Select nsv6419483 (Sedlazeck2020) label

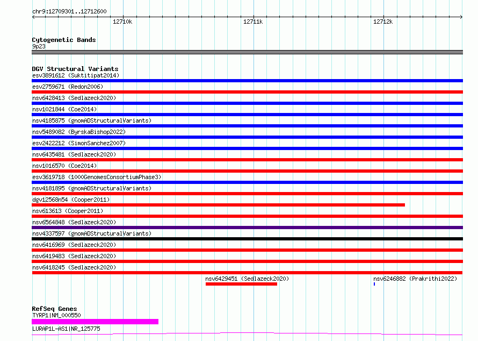74,256
